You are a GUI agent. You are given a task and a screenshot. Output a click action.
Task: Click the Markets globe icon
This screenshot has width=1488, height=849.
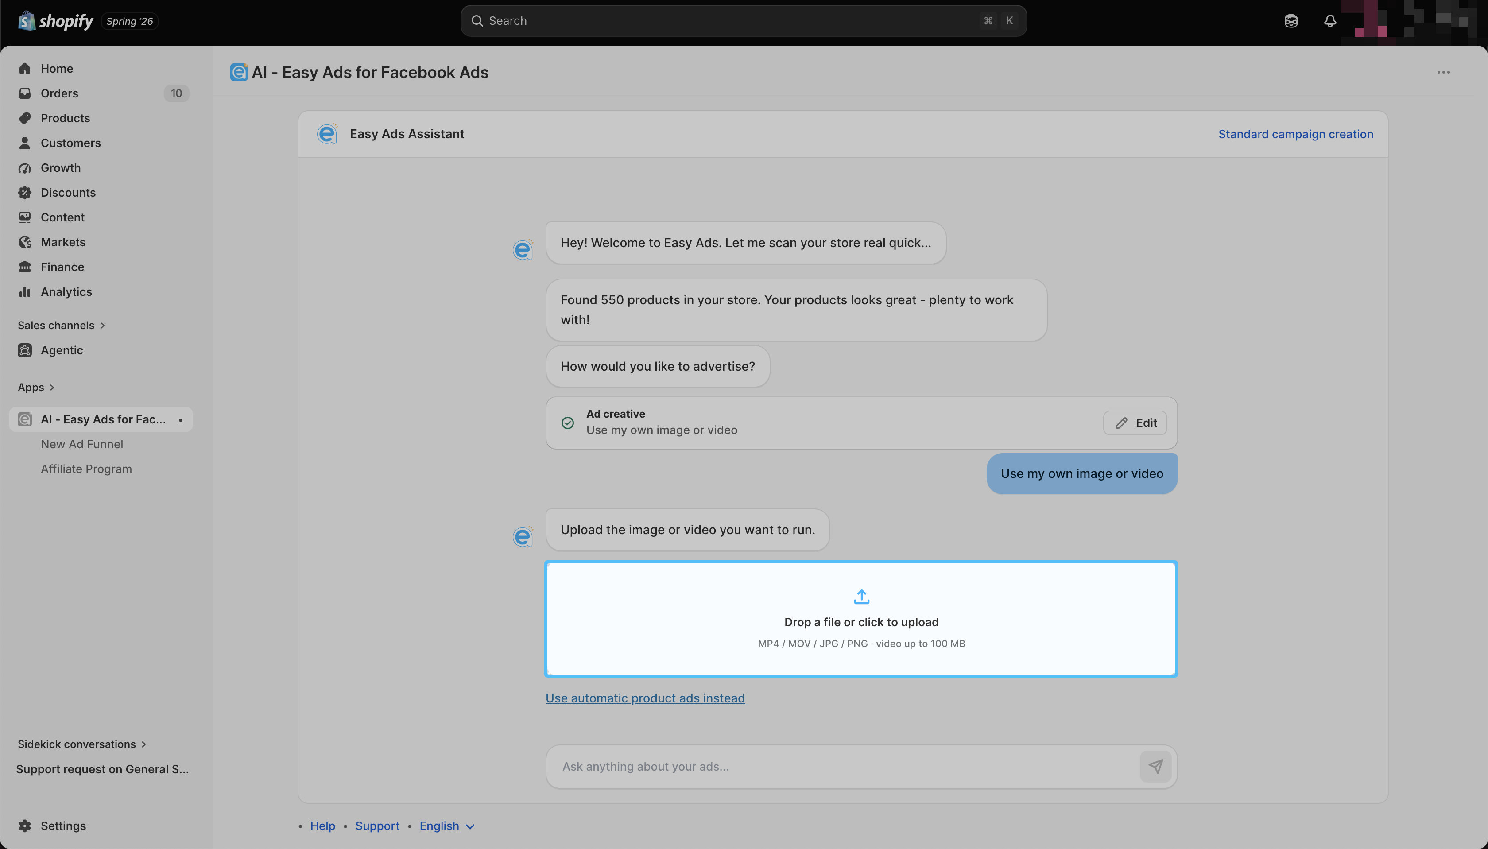pyautogui.click(x=24, y=242)
